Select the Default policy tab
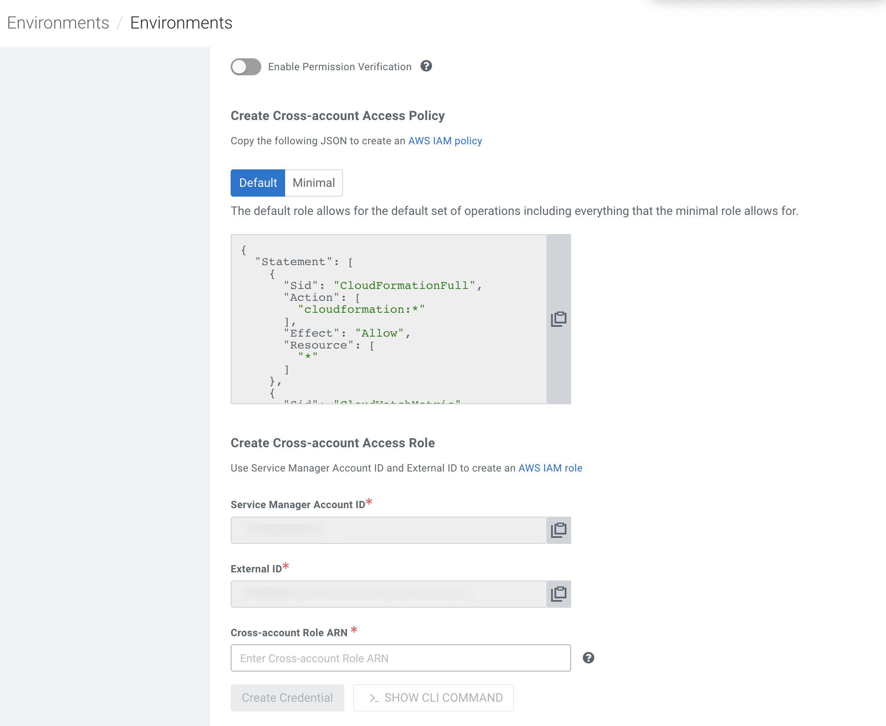 (257, 183)
